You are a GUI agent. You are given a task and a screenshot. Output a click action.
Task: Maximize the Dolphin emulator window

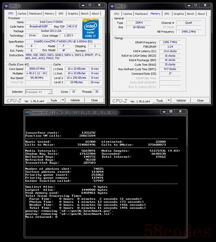point(171,111)
